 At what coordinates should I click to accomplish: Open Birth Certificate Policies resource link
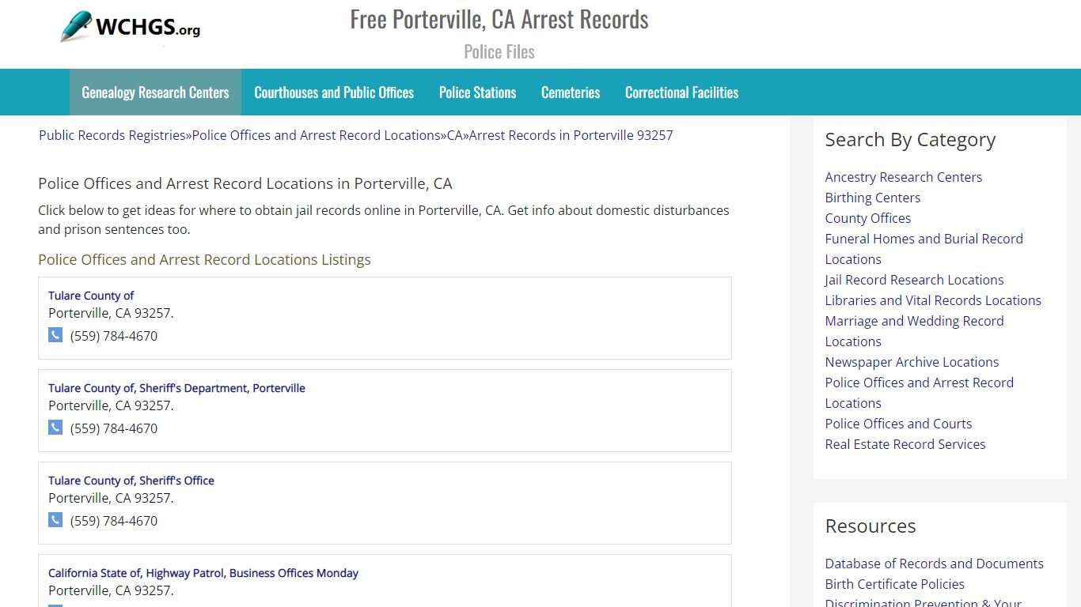click(894, 584)
